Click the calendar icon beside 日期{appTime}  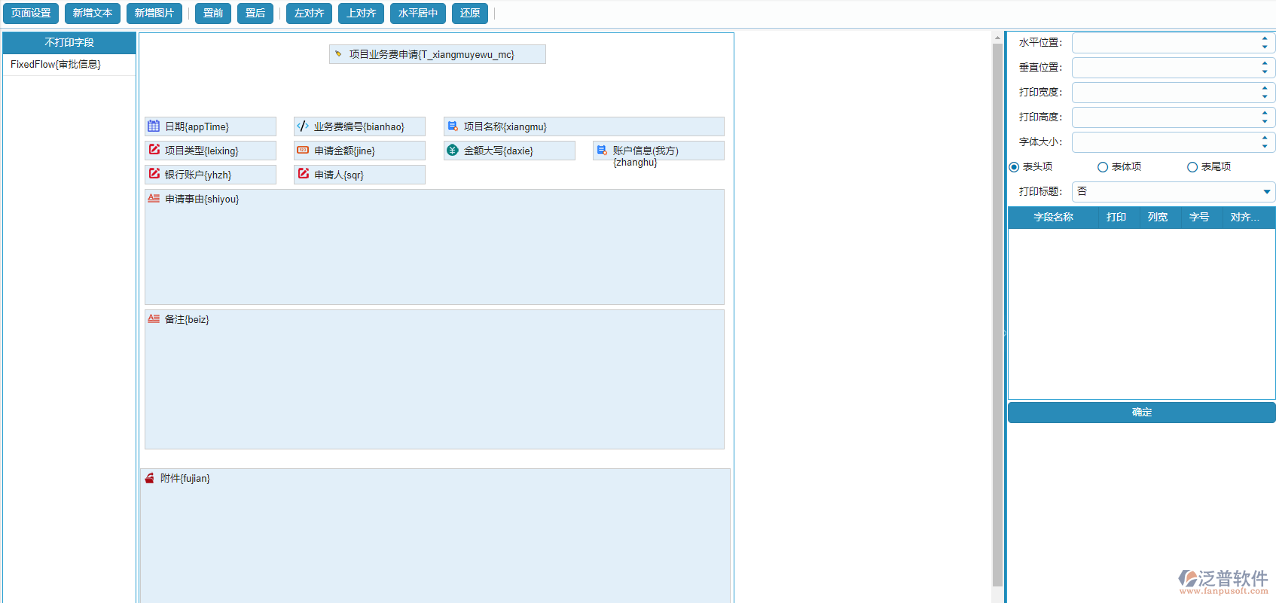154,126
